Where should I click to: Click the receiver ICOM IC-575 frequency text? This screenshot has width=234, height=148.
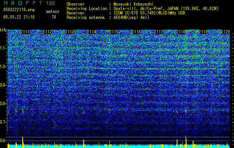coord(150,13)
